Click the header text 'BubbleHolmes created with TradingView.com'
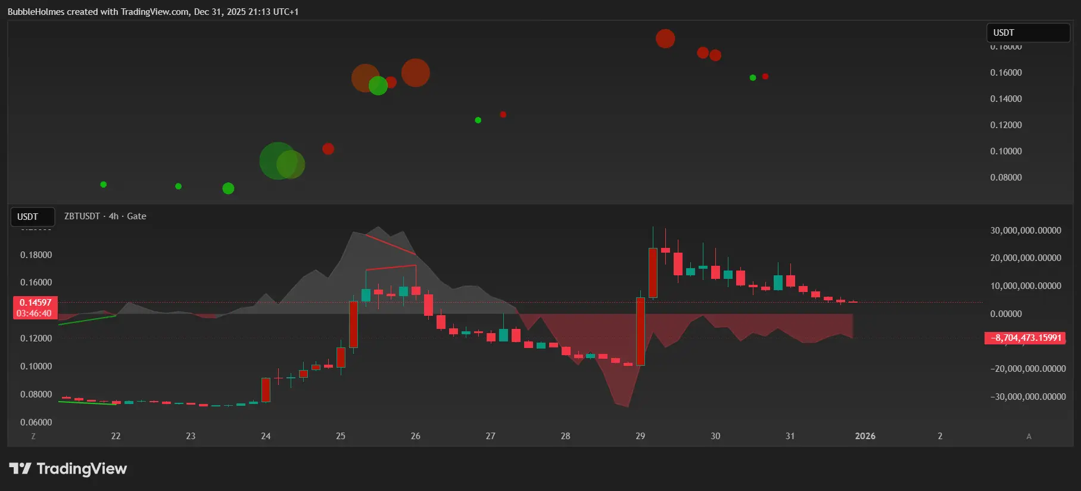Screen dimensions: 1081x491 pyautogui.click(x=98, y=12)
